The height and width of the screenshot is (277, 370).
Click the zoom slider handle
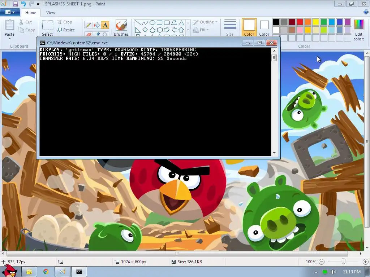344,261
